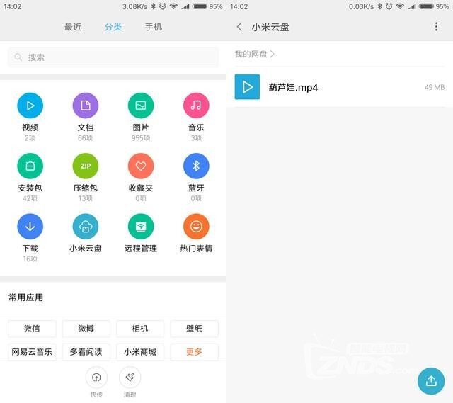The width and height of the screenshot is (453, 403).
Task: Open the 微博 app files button
Action: (x=86, y=329)
